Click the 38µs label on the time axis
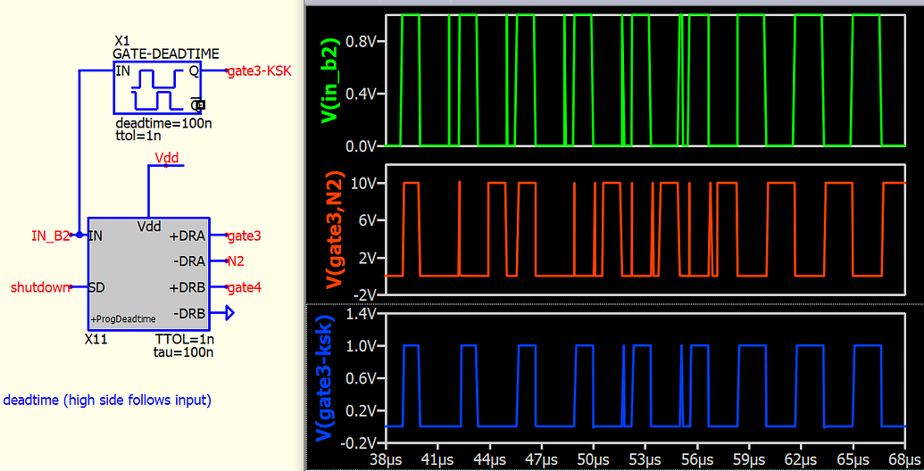Image resolution: width=924 pixels, height=471 pixels. coord(386,459)
